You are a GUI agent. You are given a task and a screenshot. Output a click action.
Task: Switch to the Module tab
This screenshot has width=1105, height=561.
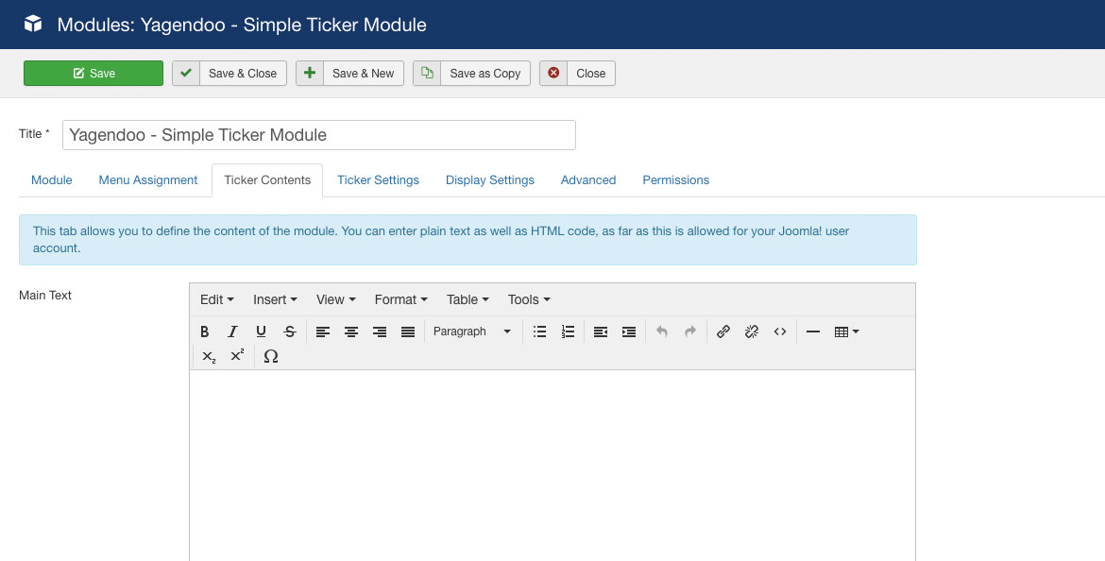coord(51,179)
